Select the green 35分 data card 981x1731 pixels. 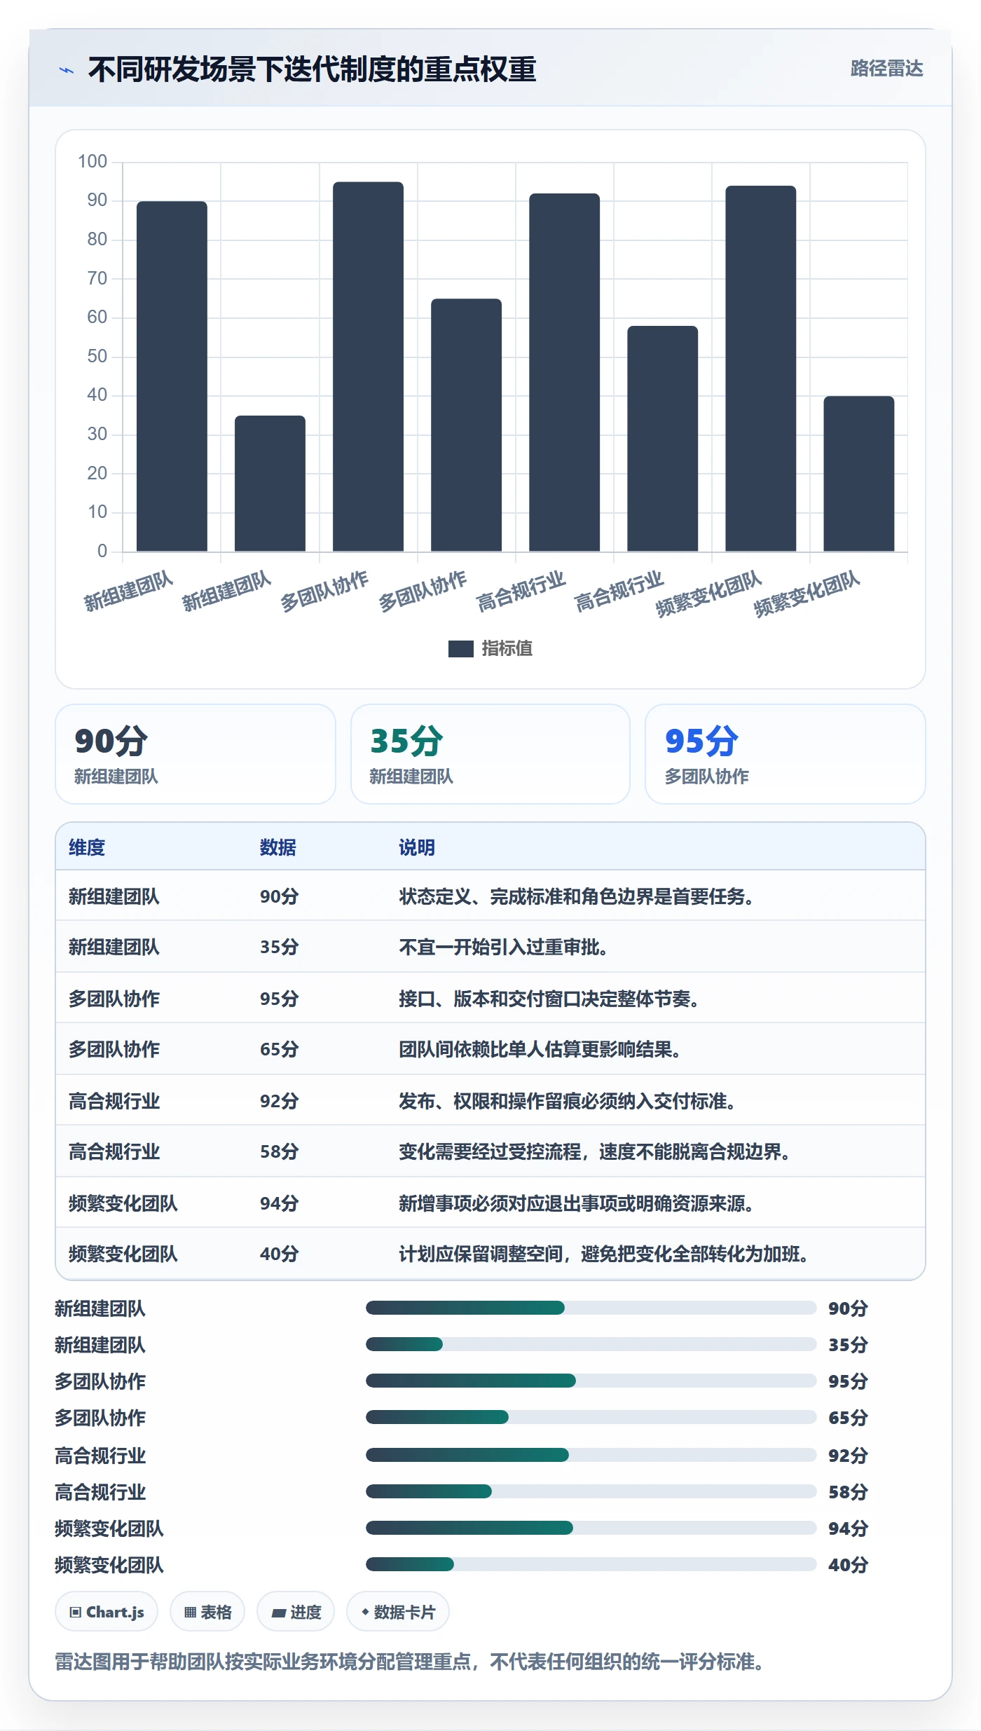point(490,754)
